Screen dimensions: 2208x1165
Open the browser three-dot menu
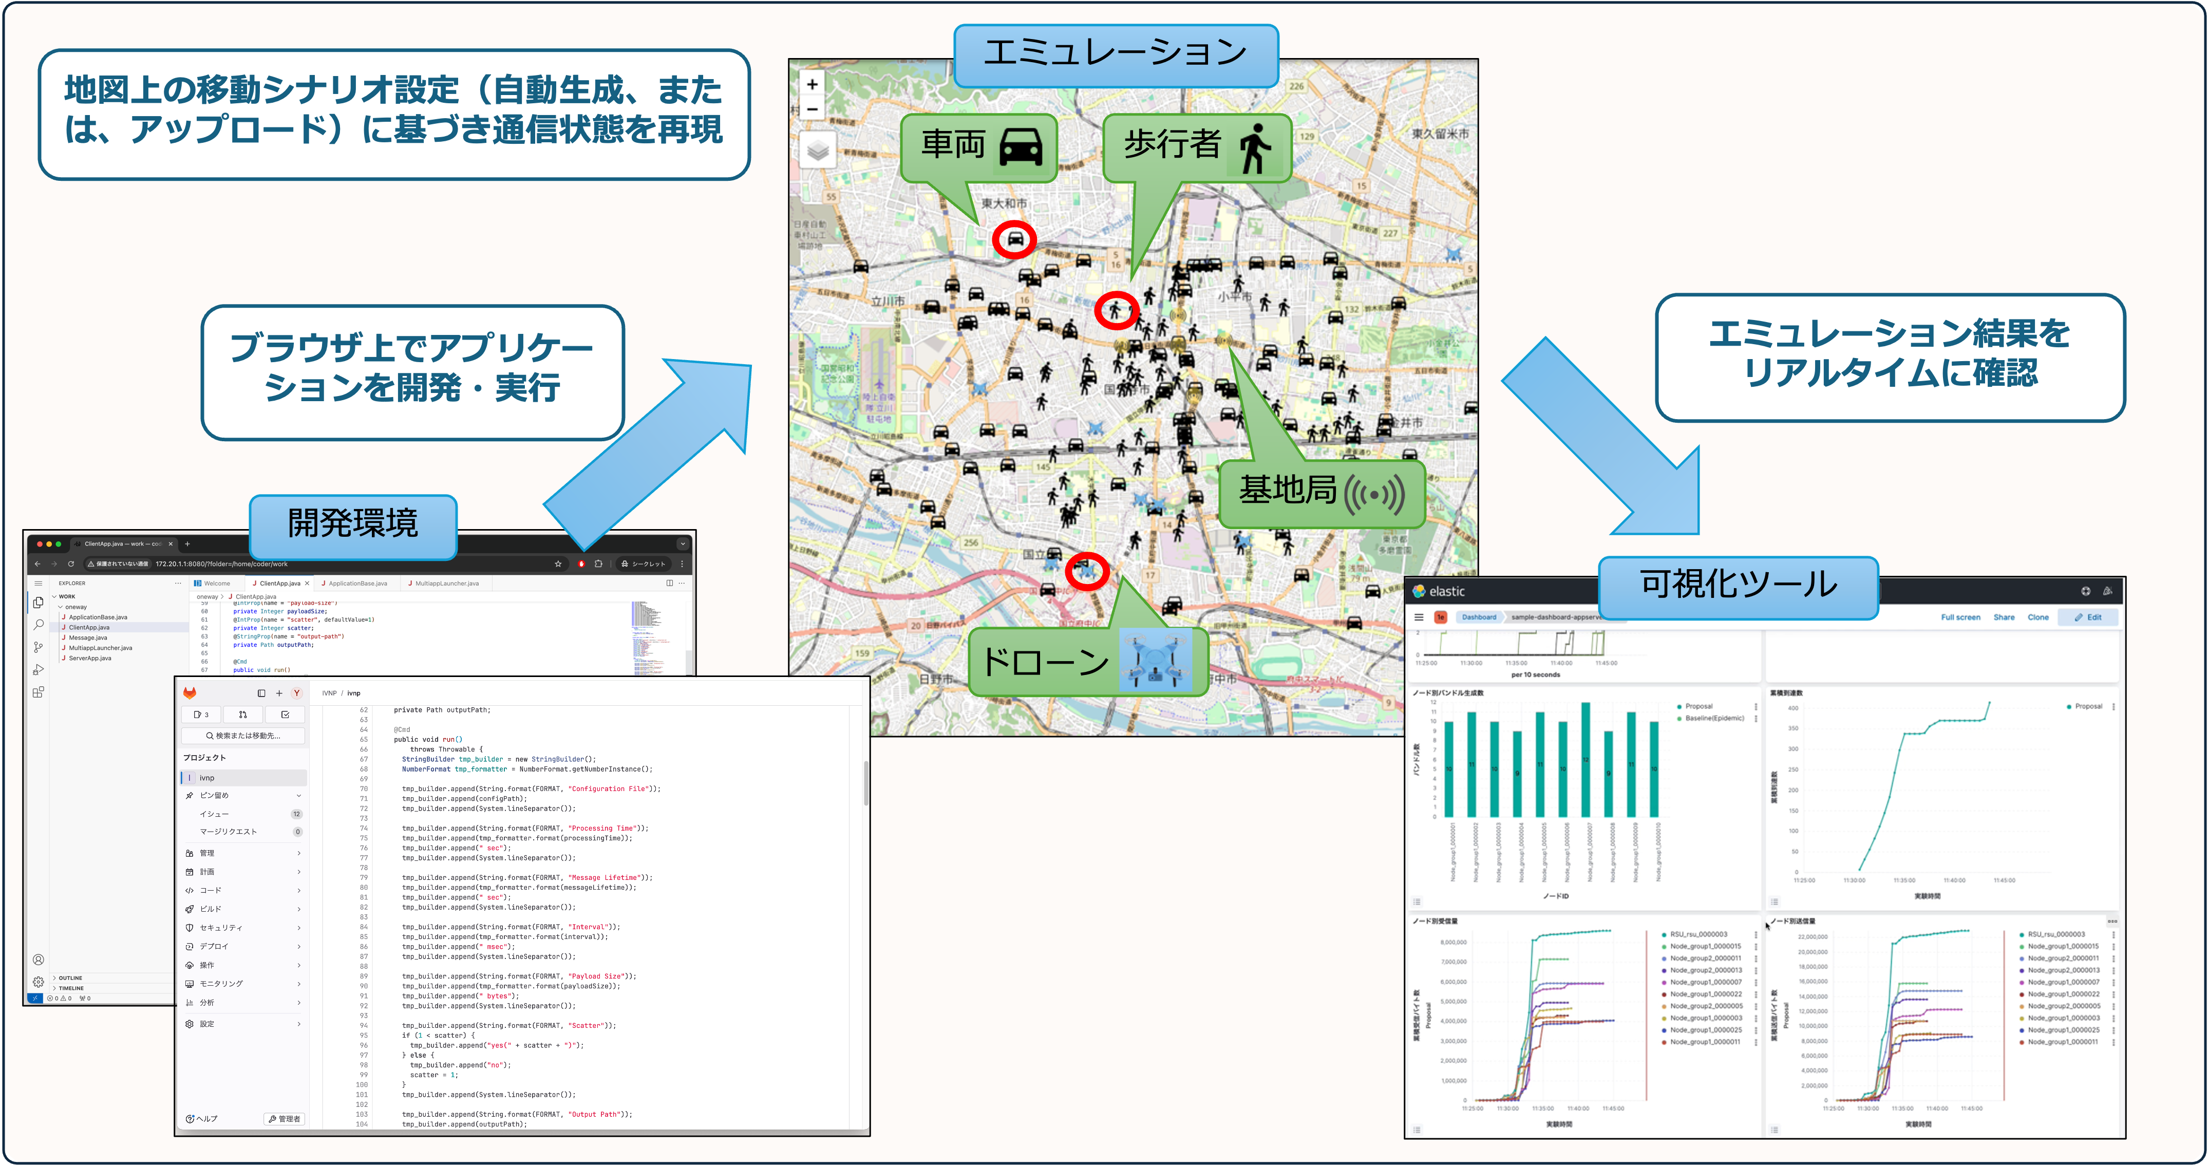point(682,564)
